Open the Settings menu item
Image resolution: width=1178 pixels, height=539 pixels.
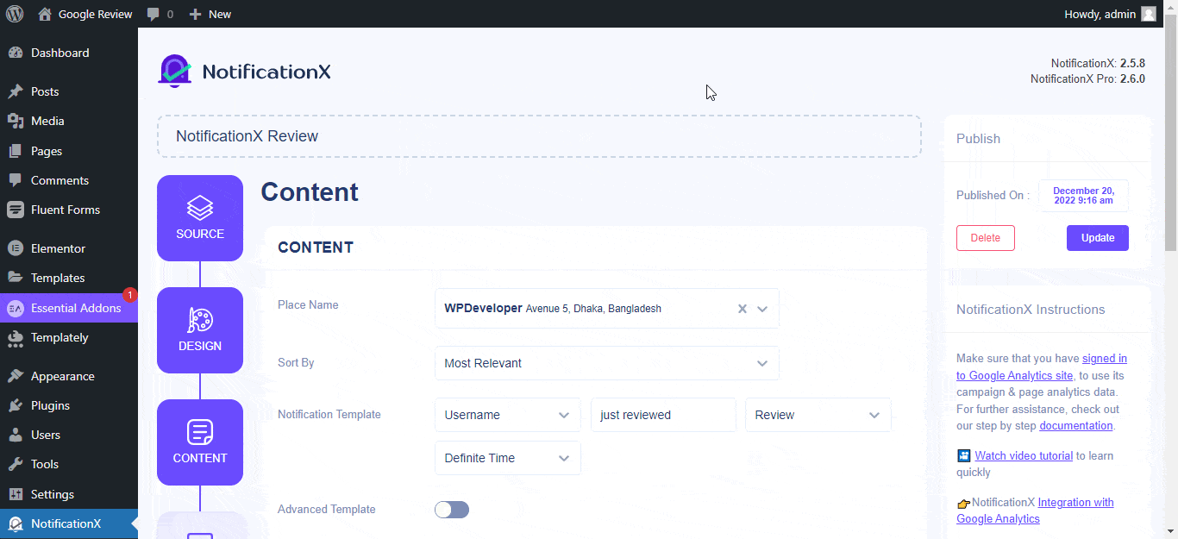[x=69, y=494]
